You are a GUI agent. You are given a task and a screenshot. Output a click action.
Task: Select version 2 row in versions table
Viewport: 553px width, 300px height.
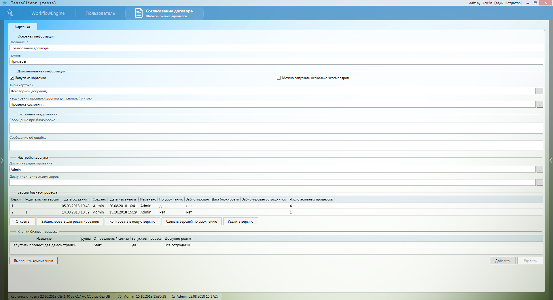click(115, 212)
